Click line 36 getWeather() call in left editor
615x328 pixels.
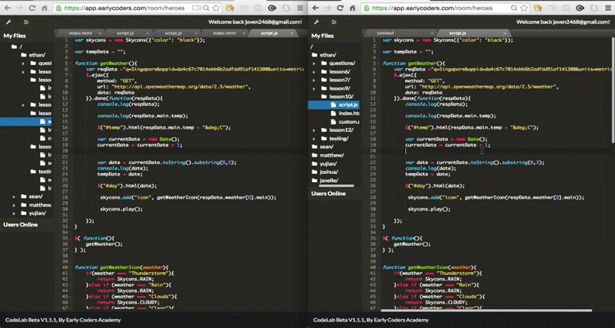[104, 244]
